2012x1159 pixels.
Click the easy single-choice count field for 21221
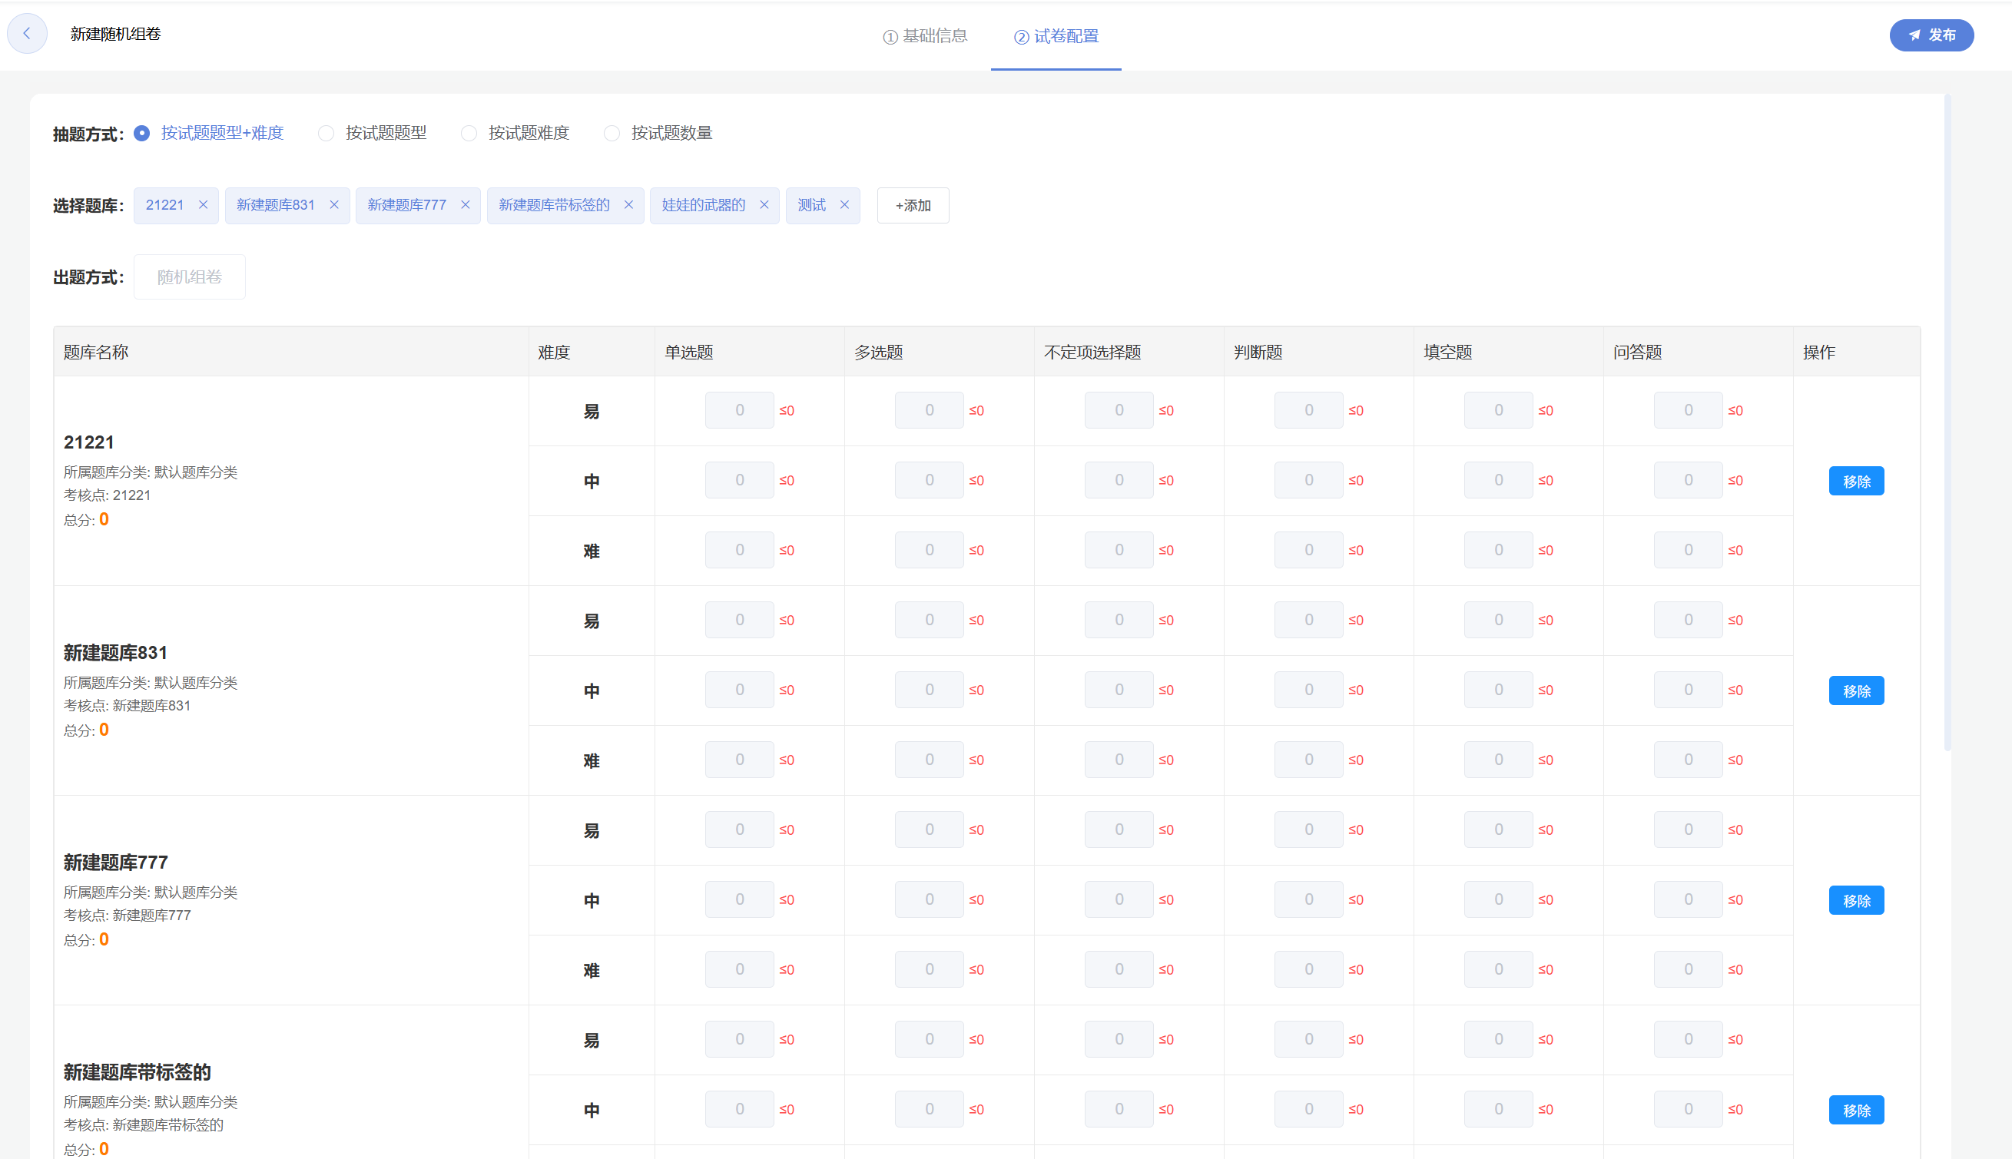[739, 409]
